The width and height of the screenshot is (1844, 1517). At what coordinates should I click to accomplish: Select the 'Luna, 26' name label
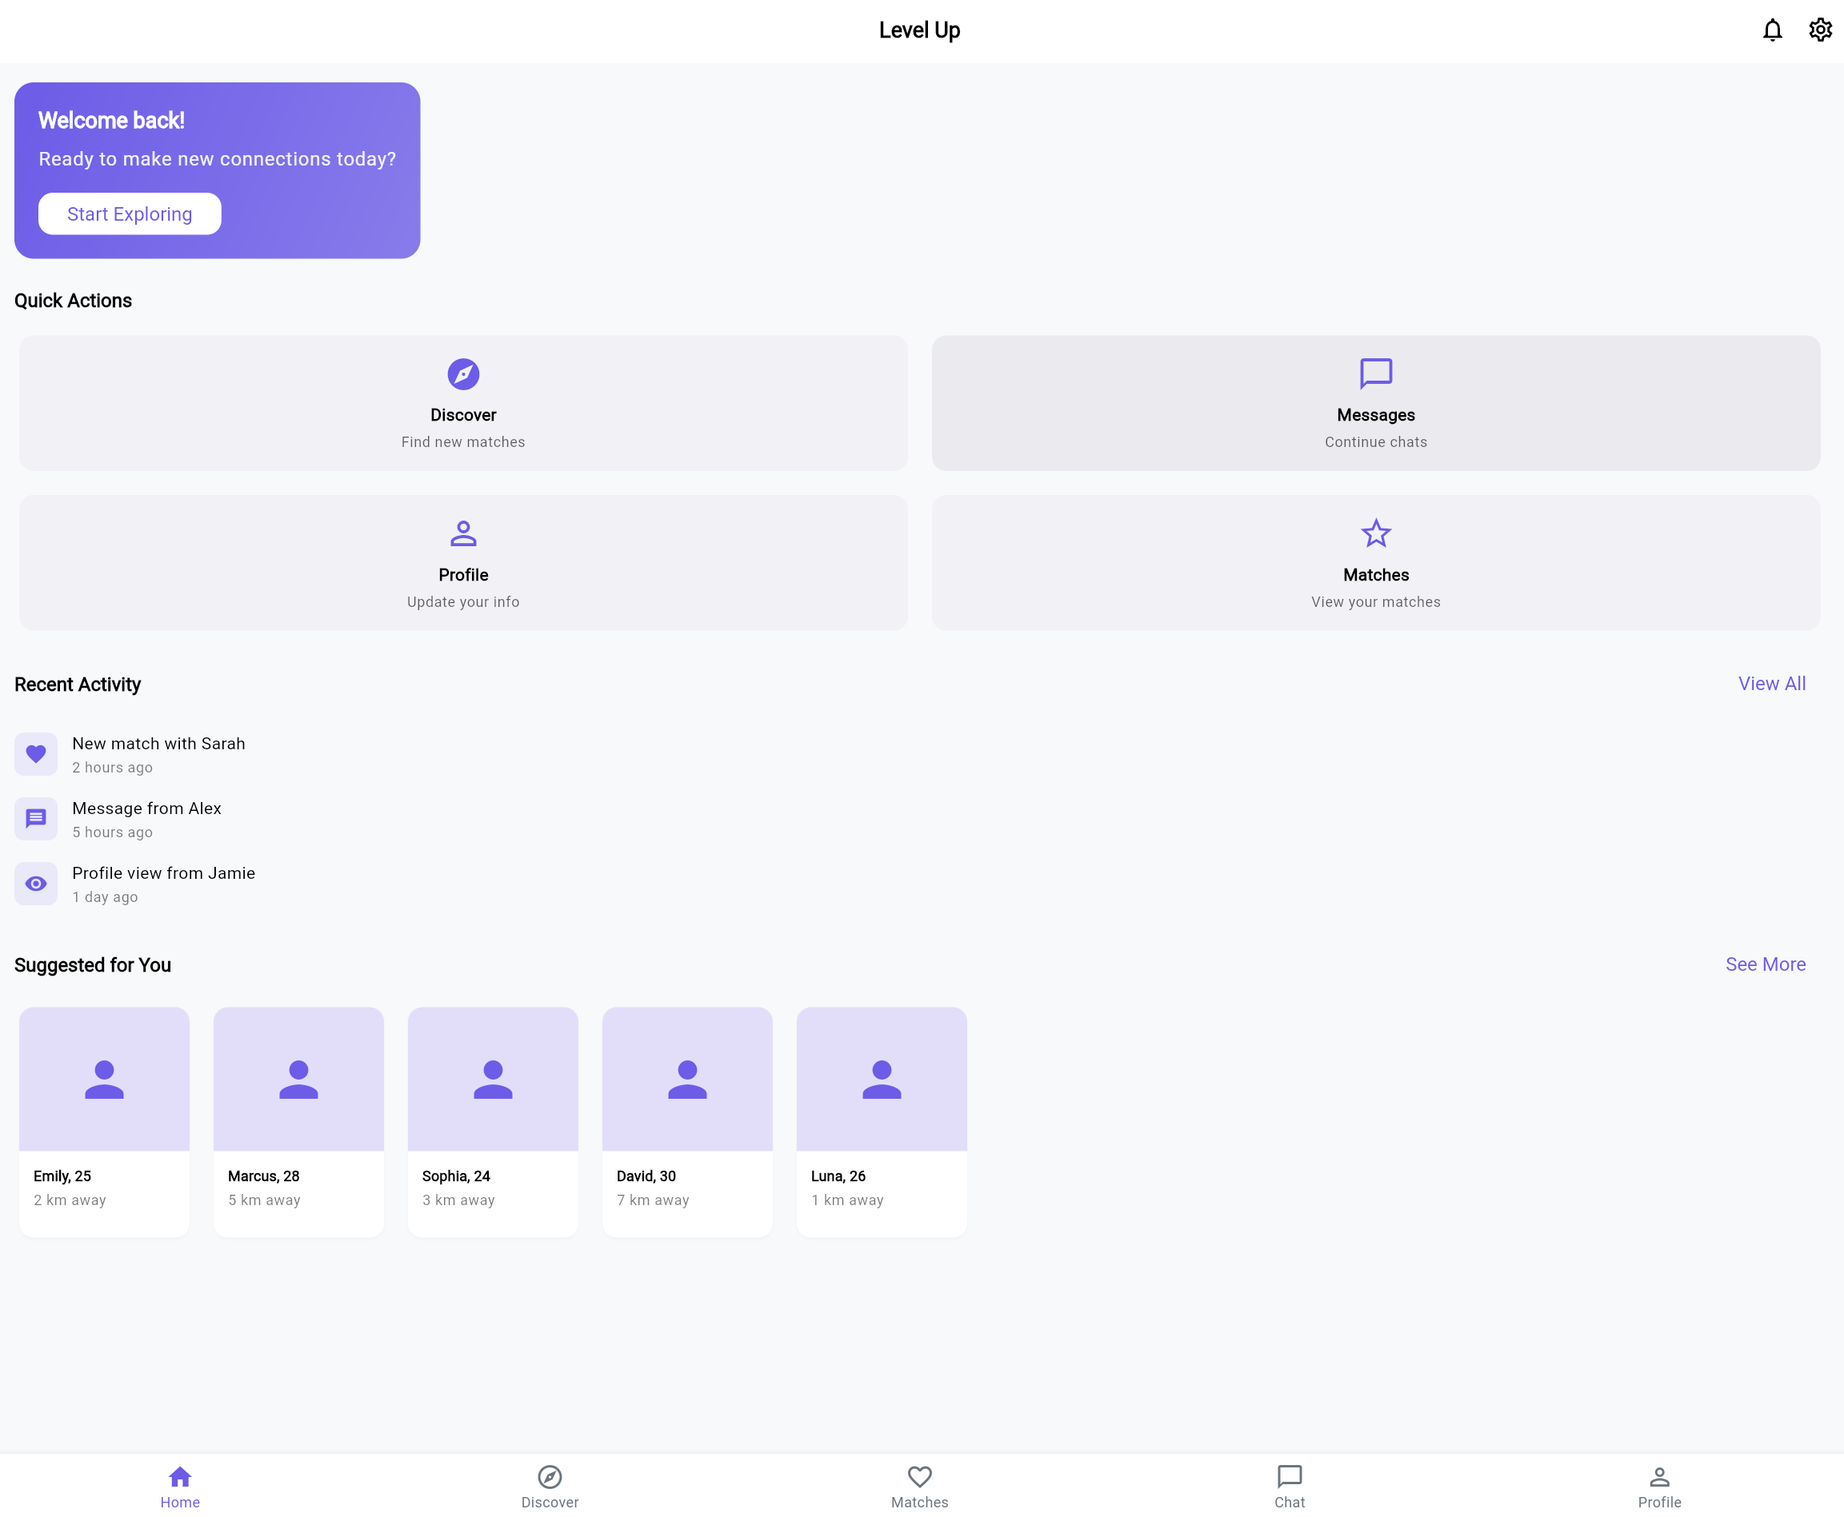(x=838, y=1176)
